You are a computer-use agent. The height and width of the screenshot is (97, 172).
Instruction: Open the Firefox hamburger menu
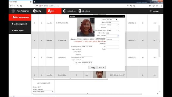coord(161,6)
